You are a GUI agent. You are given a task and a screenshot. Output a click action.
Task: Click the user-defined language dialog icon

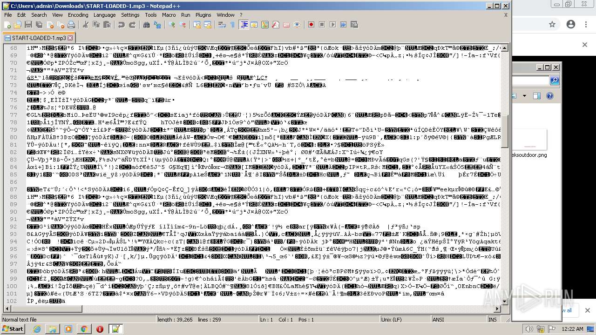[255, 25]
